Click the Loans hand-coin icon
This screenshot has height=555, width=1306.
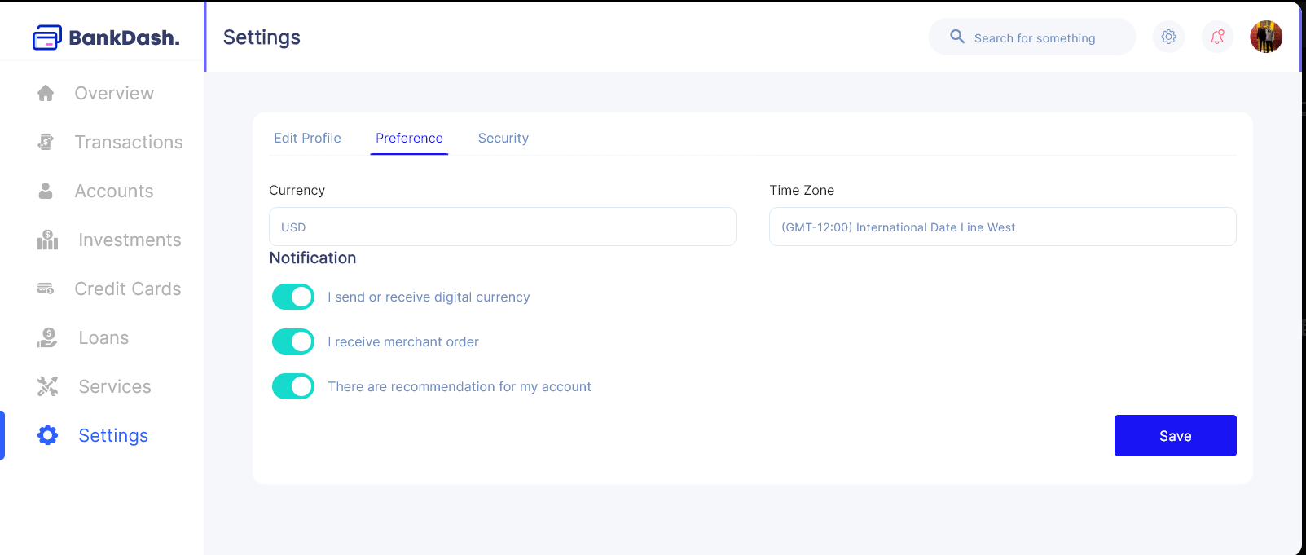pos(47,337)
